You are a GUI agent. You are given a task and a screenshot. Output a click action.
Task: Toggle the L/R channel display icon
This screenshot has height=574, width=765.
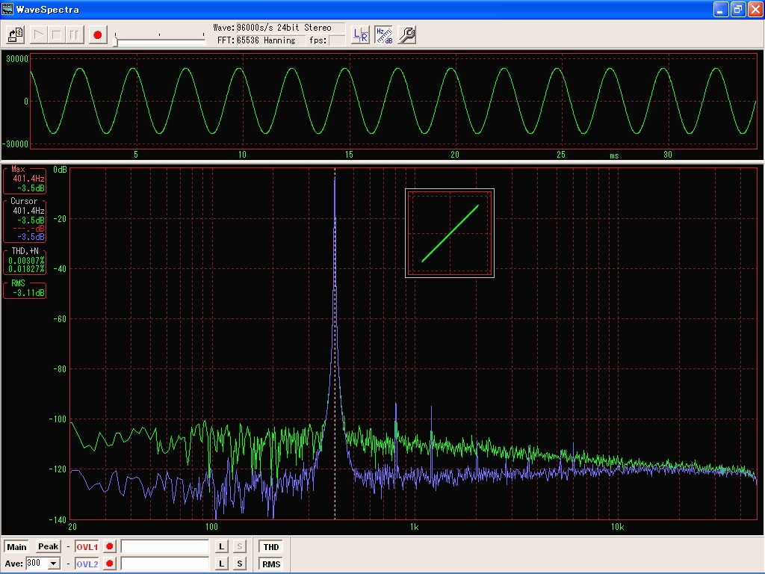pyautogui.click(x=361, y=35)
